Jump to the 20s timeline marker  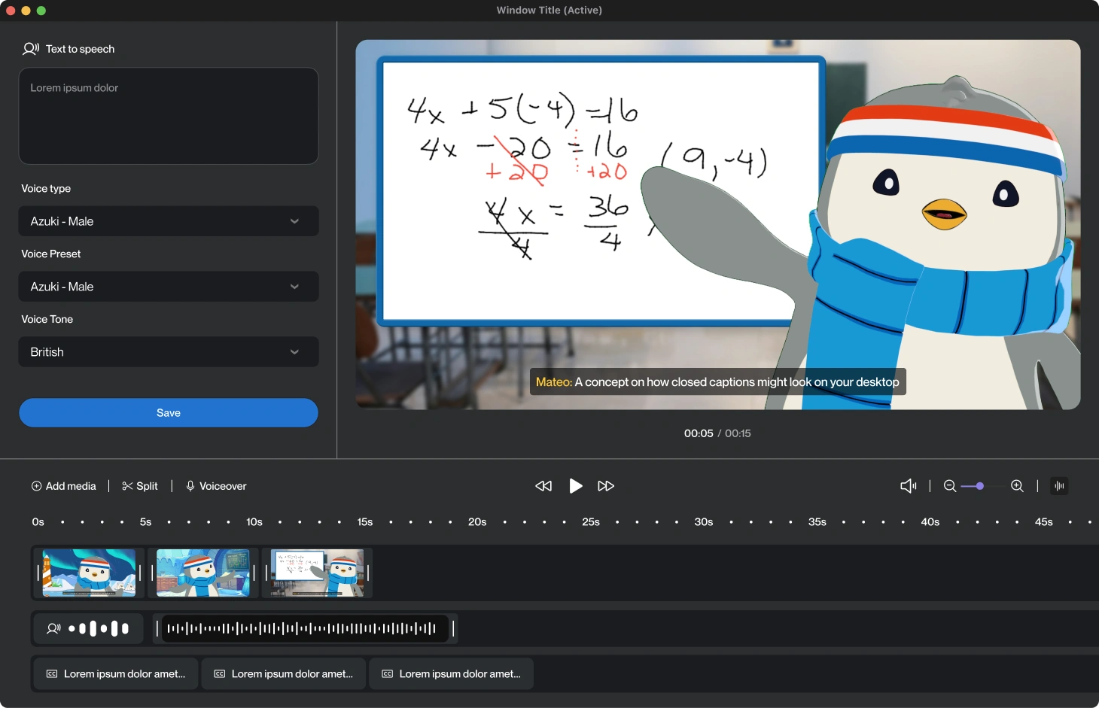click(x=477, y=522)
